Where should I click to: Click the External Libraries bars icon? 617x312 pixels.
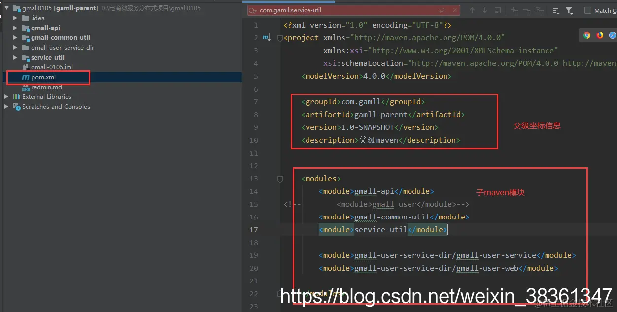[x=17, y=97]
